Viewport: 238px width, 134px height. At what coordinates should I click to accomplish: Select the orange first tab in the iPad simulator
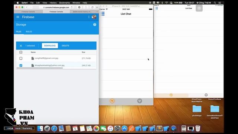(x=171, y=95)
